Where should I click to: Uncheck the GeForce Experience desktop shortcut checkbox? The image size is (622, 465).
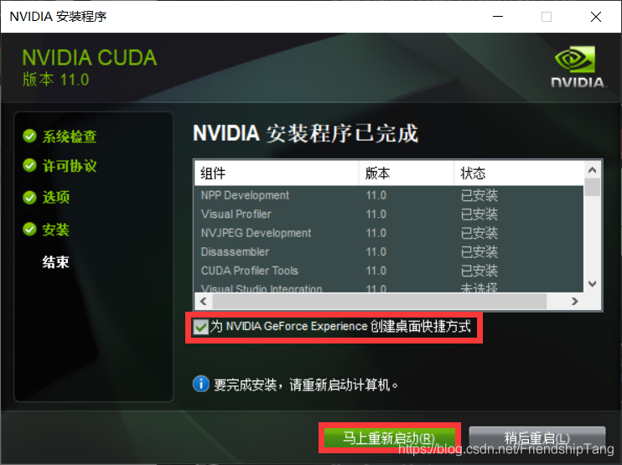pyautogui.click(x=200, y=327)
